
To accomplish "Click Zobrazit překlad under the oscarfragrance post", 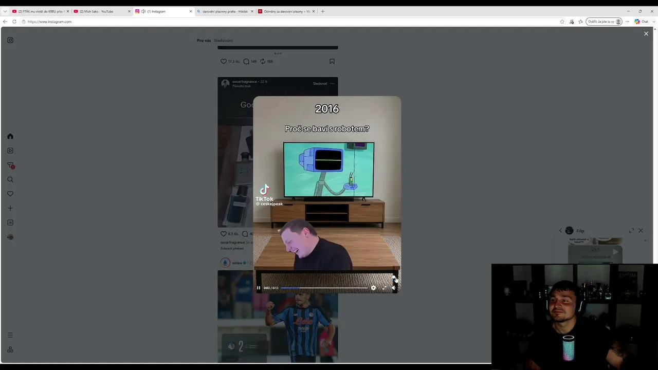I will tap(232, 248).
